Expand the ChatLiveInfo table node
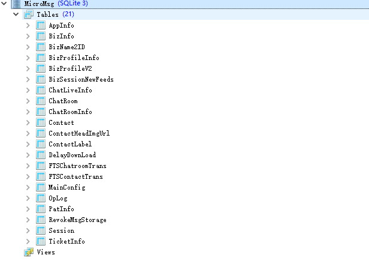Screen dimensions: 369x264 [28, 90]
